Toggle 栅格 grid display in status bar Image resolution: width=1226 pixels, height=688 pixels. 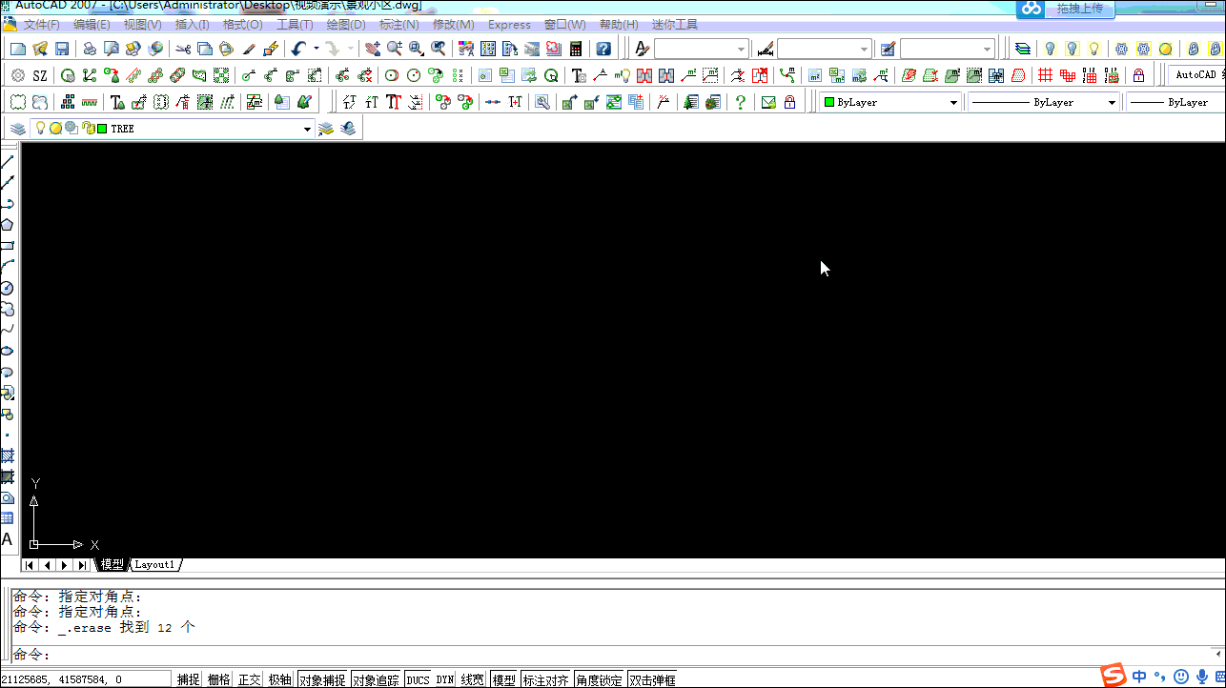click(218, 679)
